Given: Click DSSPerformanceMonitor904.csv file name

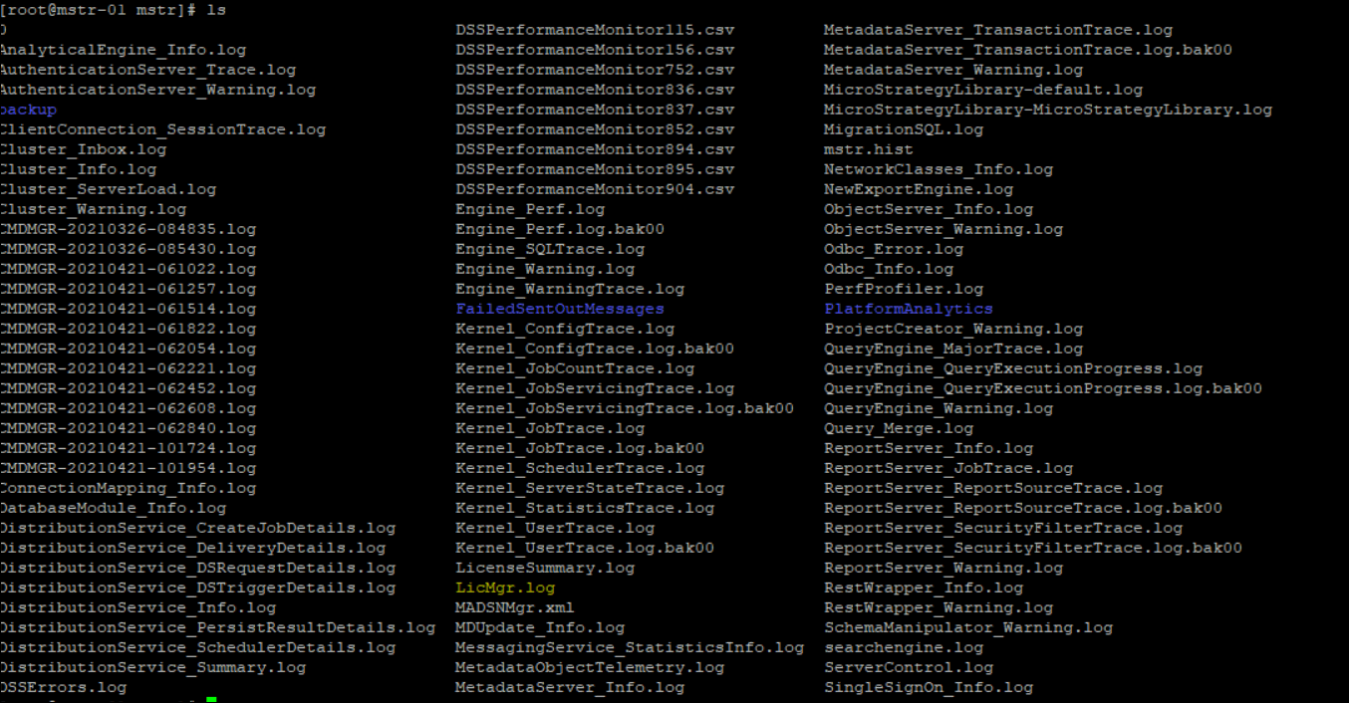Looking at the screenshot, I should point(595,189).
